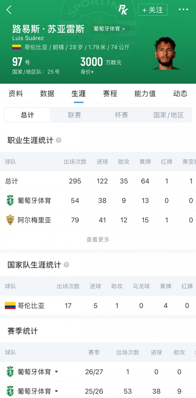Open the 葡萄牙体育 team link in the header

click(x=109, y=29)
